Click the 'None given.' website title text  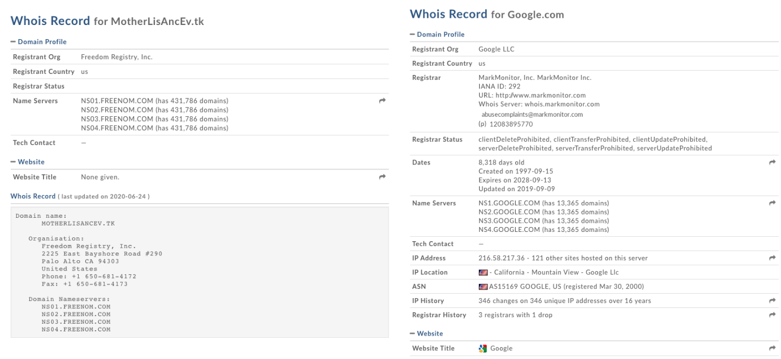(x=100, y=177)
